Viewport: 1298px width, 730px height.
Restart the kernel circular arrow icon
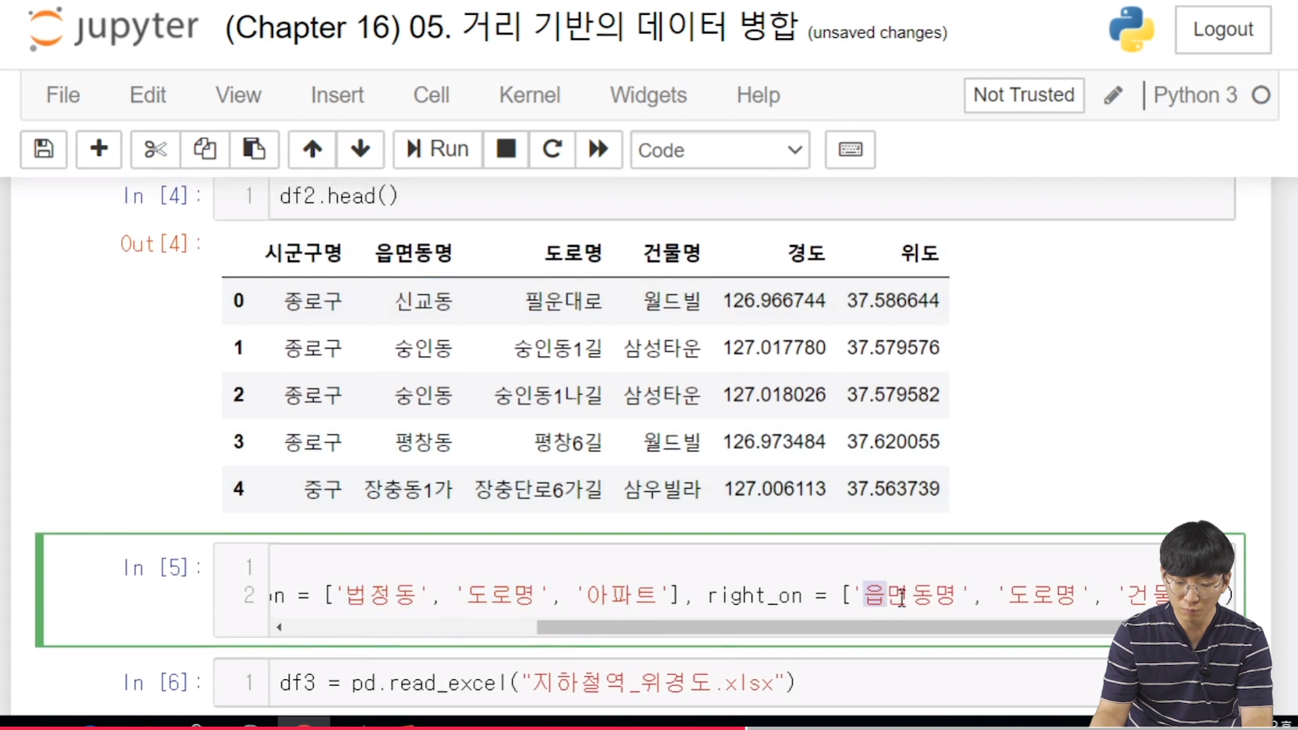[x=552, y=149]
